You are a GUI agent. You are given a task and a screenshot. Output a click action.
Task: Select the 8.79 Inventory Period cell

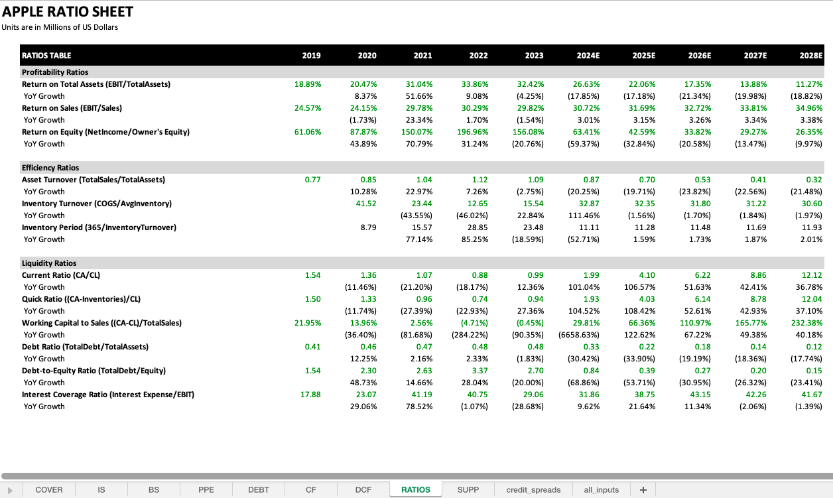click(369, 227)
